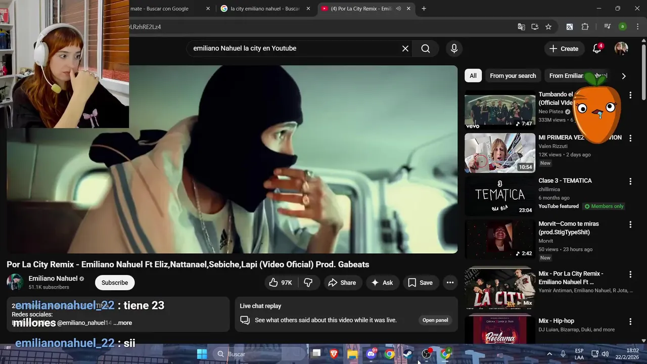Open the YouTube account avatar menu
Image resolution: width=647 pixels, height=364 pixels.
tap(621, 49)
